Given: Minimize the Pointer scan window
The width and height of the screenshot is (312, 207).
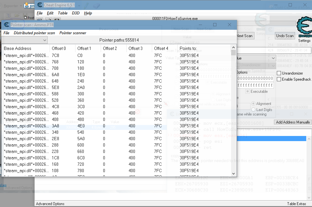Looking at the screenshot, I should tap(200, 25).
